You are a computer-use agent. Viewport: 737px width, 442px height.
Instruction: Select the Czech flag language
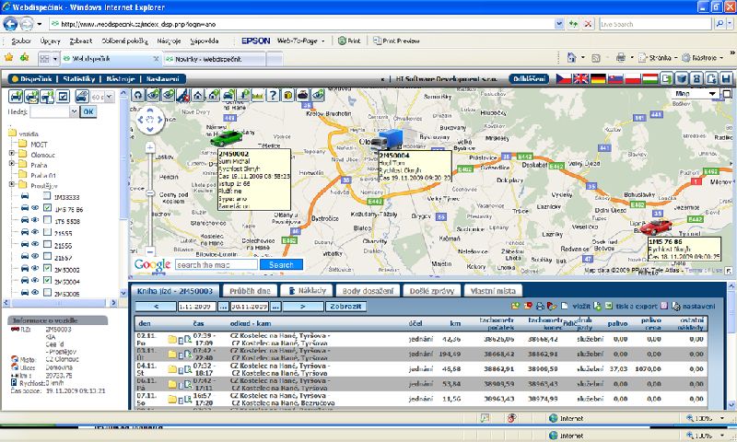[x=564, y=78]
